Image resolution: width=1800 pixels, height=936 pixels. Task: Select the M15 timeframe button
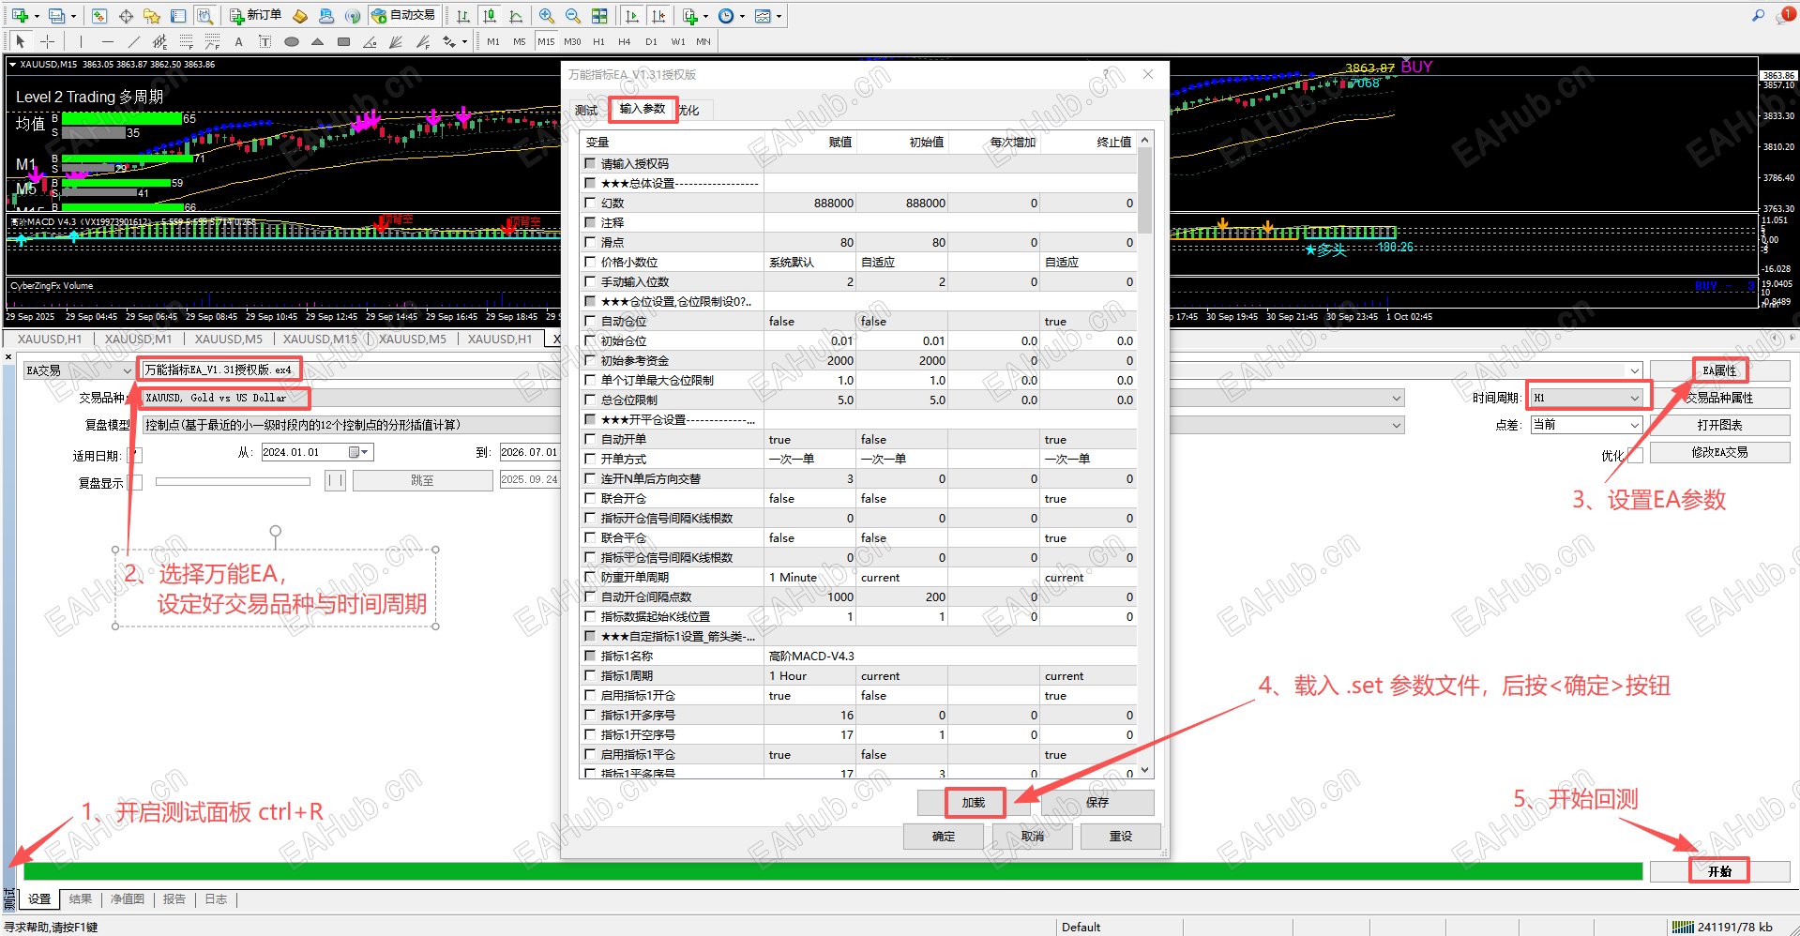(546, 41)
